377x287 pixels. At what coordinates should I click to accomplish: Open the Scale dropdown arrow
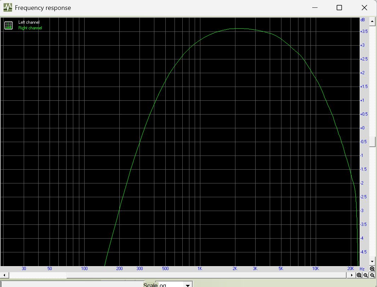coord(188,285)
